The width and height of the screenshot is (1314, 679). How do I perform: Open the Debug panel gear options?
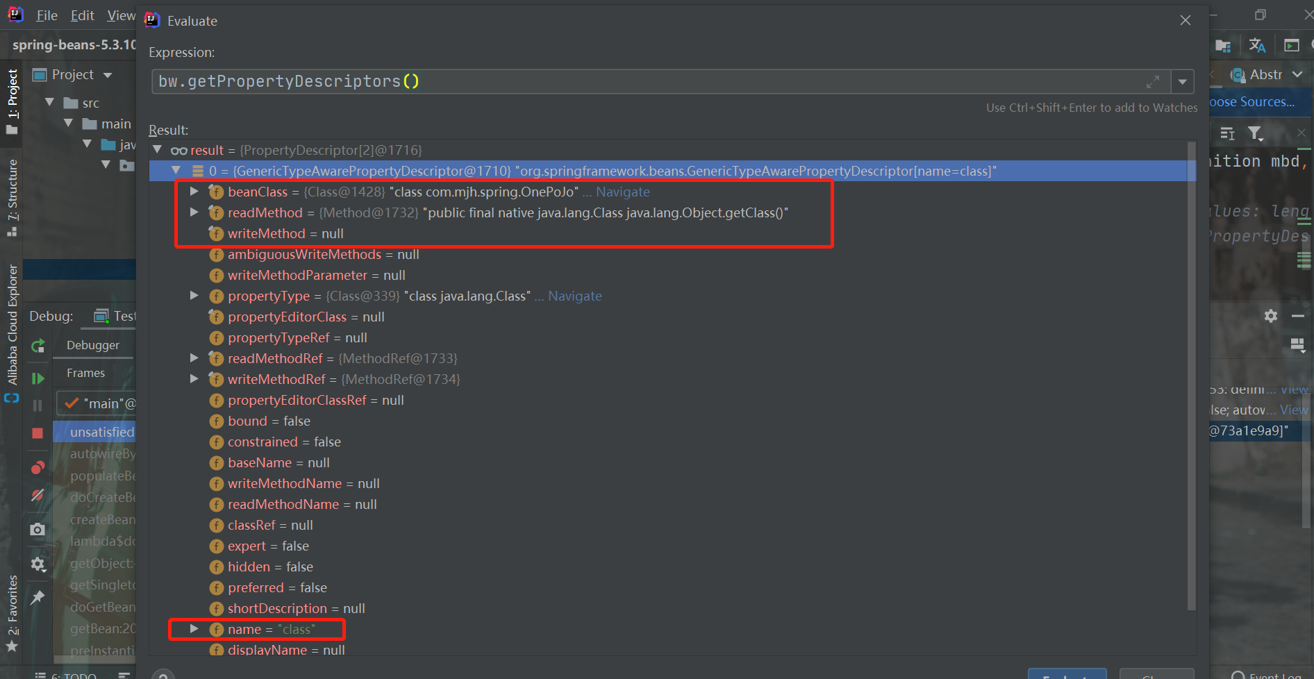click(x=1271, y=316)
